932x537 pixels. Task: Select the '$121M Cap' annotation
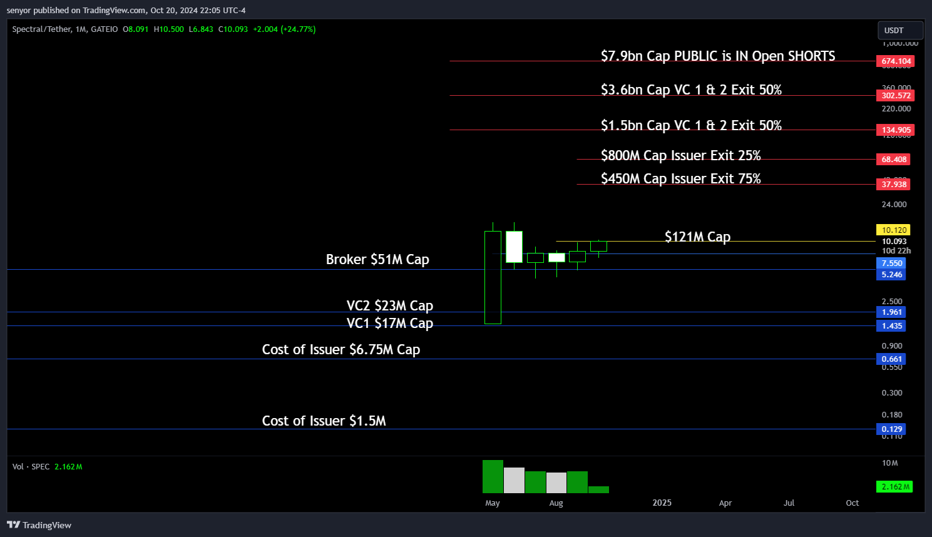click(x=697, y=237)
